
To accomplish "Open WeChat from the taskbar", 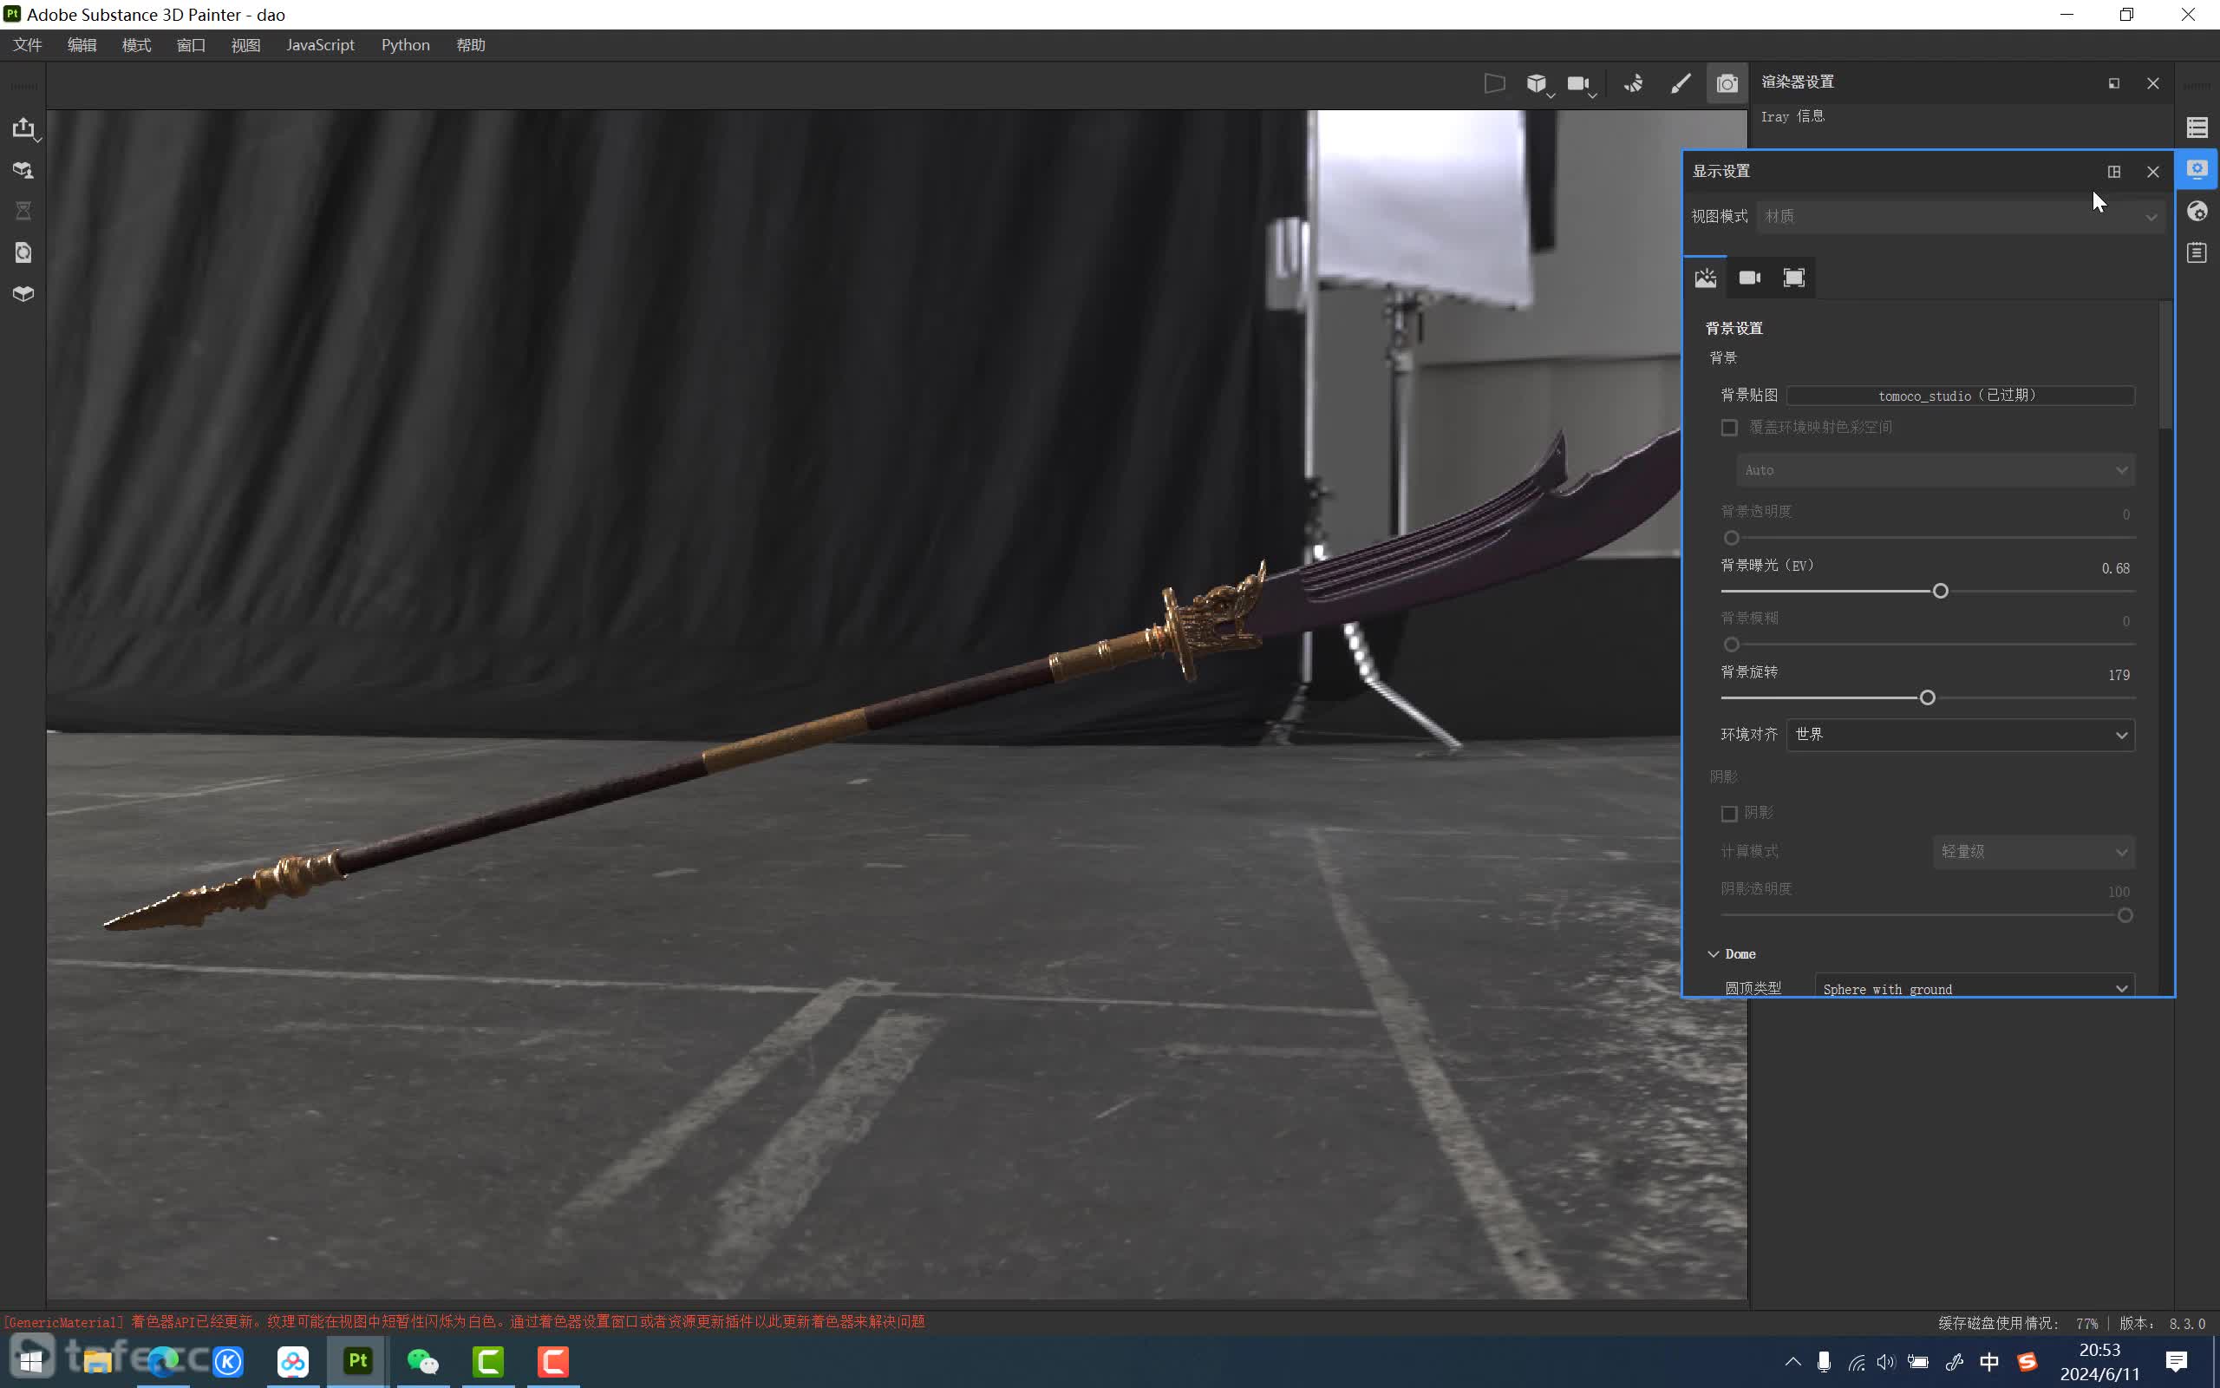I will click(x=422, y=1360).
